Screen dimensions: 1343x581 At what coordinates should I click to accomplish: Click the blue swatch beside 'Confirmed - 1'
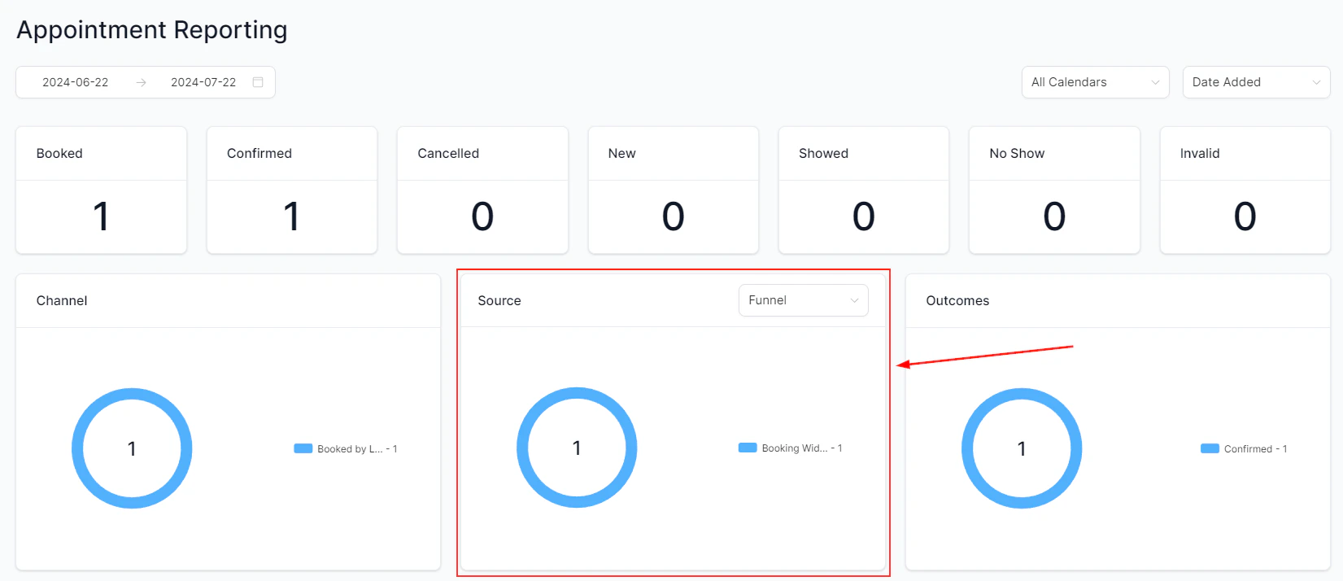point(1210,448)
